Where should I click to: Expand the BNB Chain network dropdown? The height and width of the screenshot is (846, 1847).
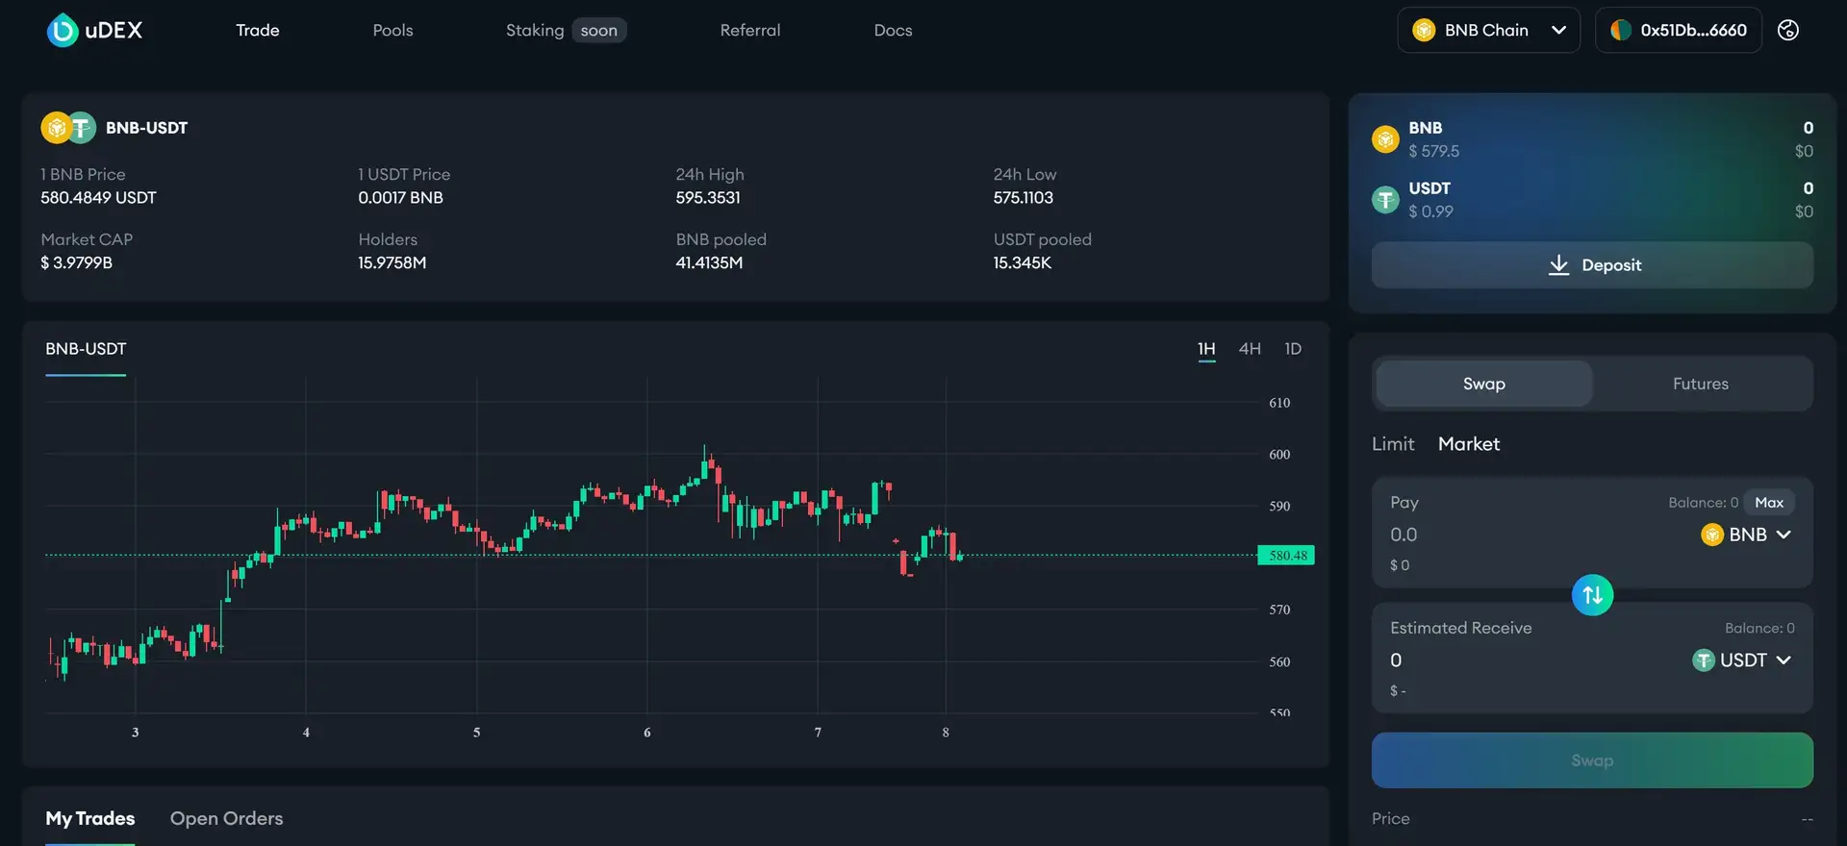coord(1558,31)
